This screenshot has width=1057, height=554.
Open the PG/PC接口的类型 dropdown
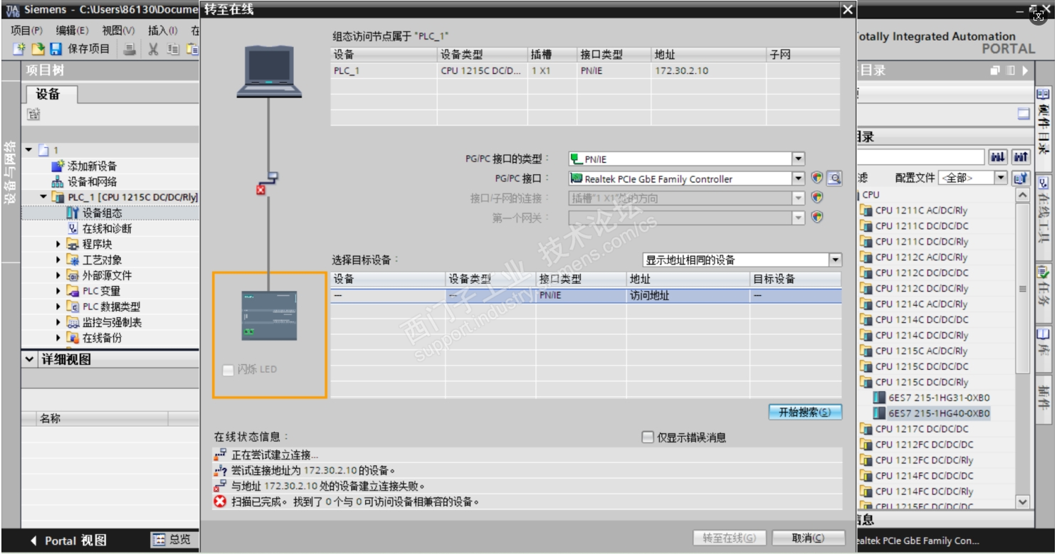(x=798, y=159)
